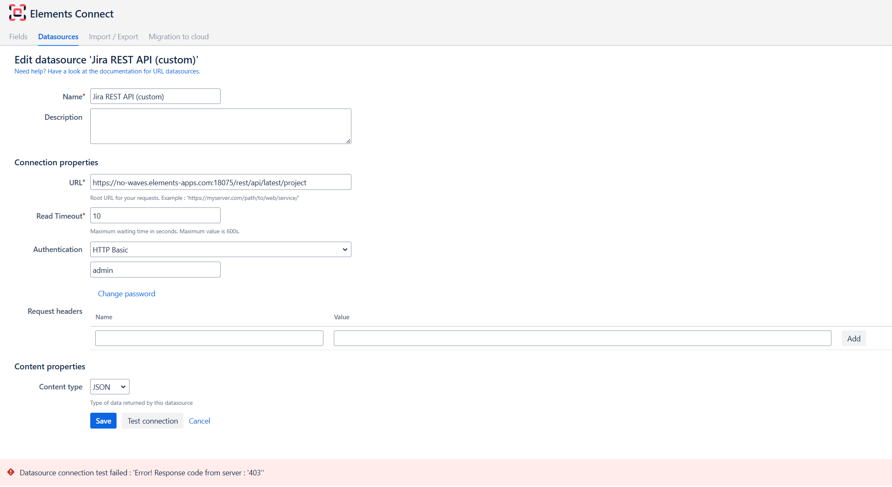Image resolution: width=892 pixels, height=487 pixels.
Task: Select the Datasources tab
Action: click(58, 37)
